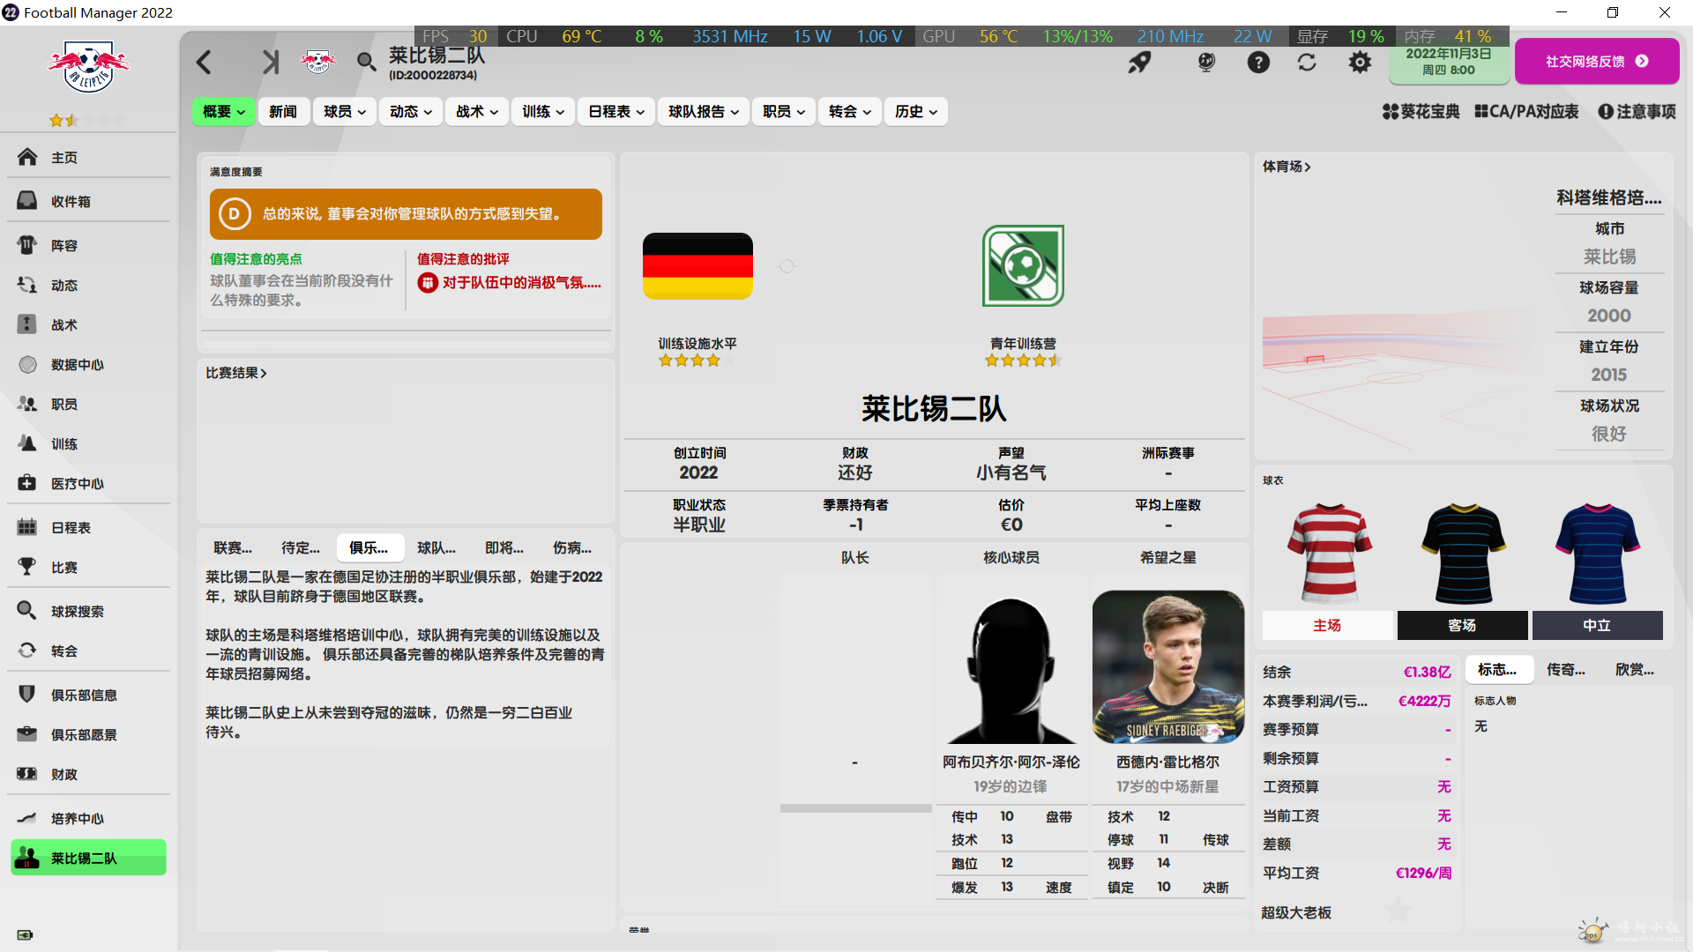Click the date continue button 2022年11月3日
This screenshot has width=1693, height=952.
click(1449, 61)
